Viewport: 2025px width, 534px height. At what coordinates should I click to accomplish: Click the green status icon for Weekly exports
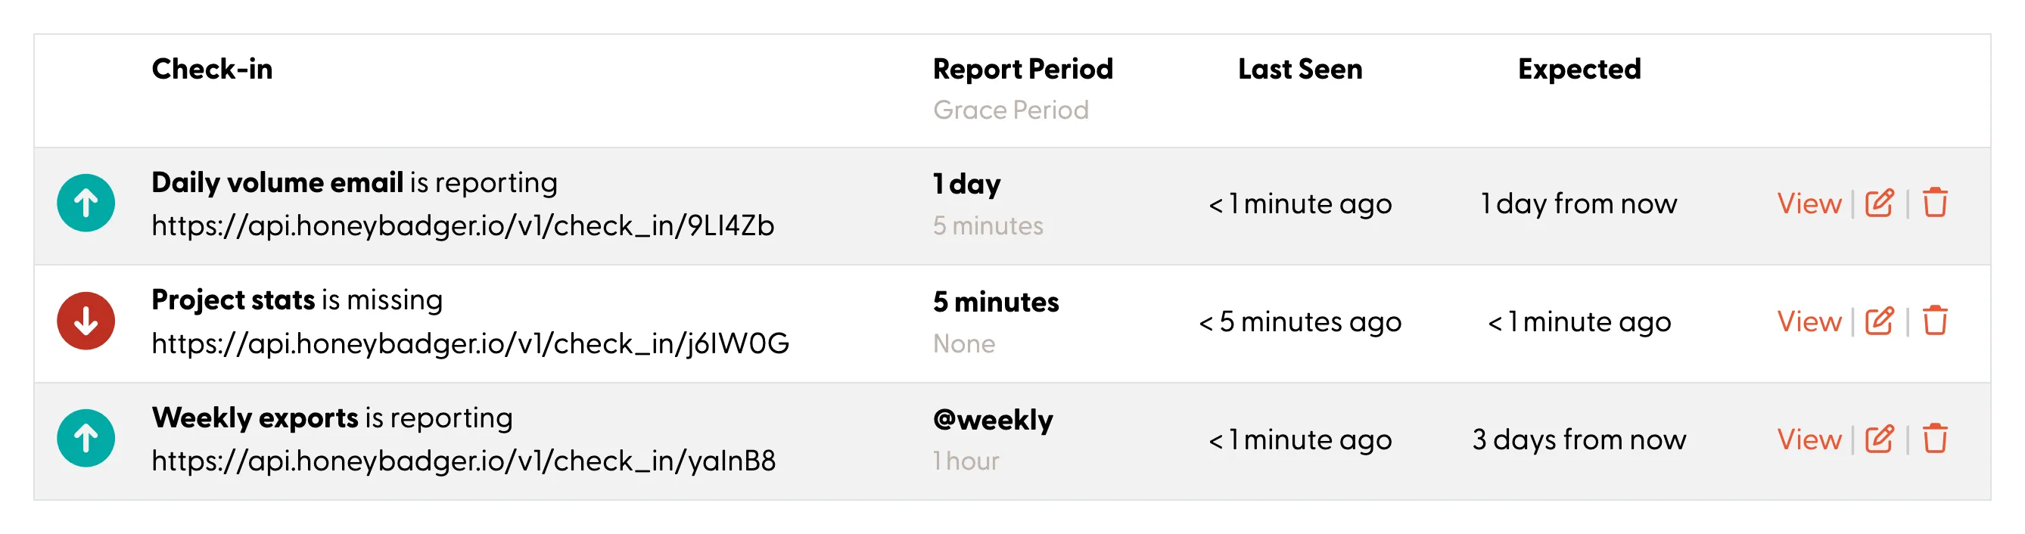(85, 438)
